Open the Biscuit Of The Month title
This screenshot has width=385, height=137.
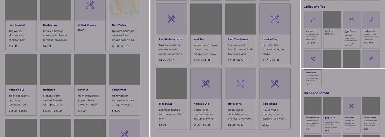click(330, 118)
